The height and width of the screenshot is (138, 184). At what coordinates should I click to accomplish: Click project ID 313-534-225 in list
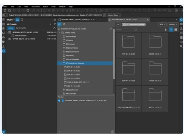pos(52,32)
